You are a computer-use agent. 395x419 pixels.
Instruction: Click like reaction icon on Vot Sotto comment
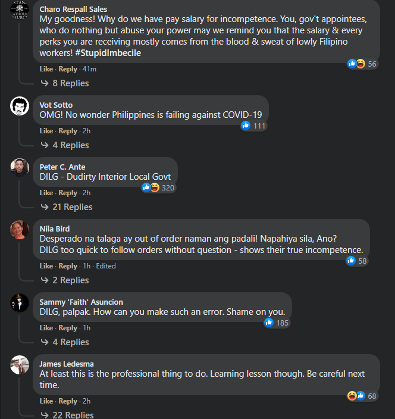[x=246, y=126]
